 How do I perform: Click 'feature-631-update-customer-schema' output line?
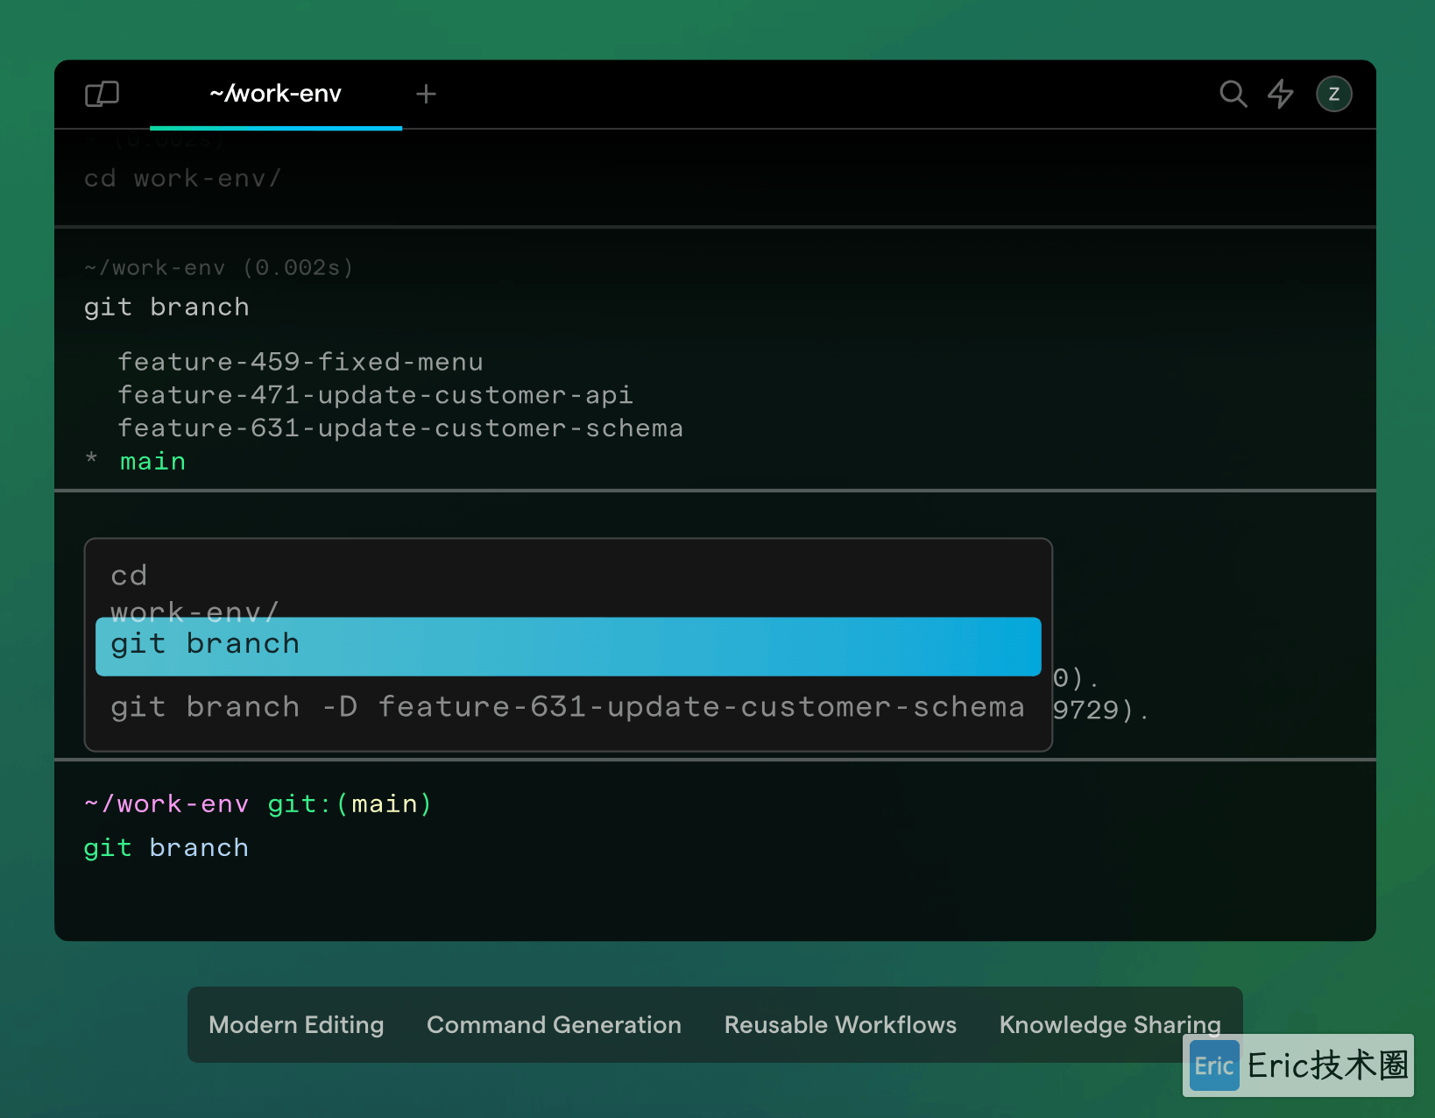(x=400, y=428)
